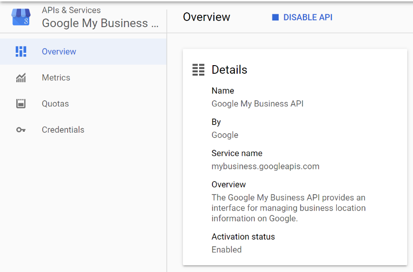Click the Enabled activation status text
This screenshot has width=413, height=272.
(x=227, y=249)
